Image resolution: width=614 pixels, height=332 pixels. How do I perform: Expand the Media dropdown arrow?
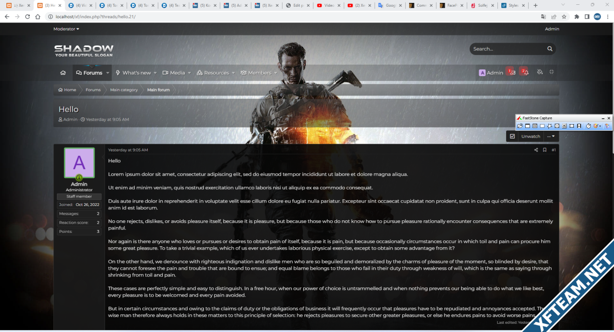(x=189, y=73)
